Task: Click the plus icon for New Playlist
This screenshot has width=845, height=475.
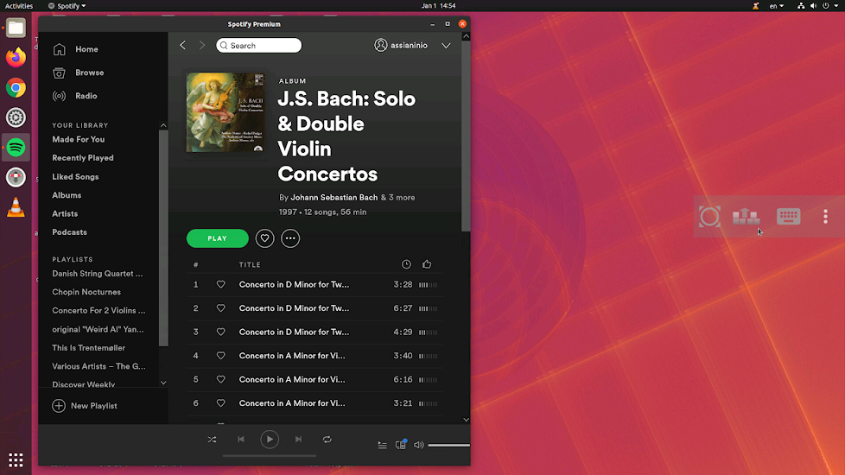Action: 59,406
